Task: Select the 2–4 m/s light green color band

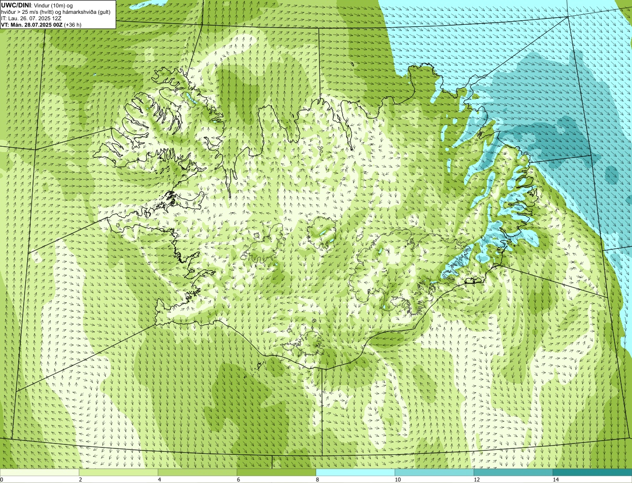Action: [118, 472]
